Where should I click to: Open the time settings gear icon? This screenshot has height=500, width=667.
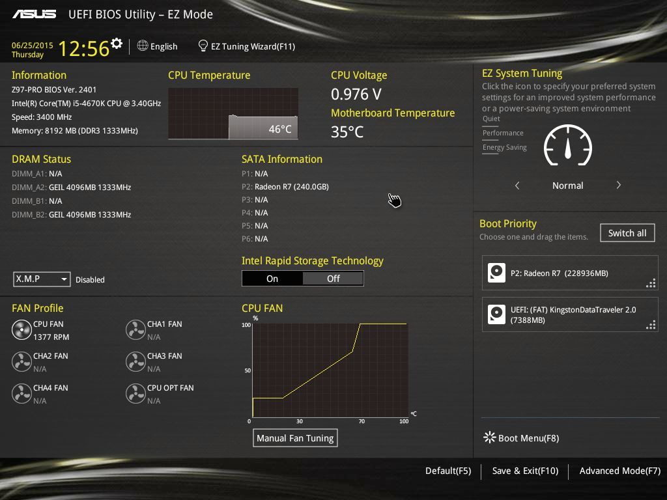(117, 43)
